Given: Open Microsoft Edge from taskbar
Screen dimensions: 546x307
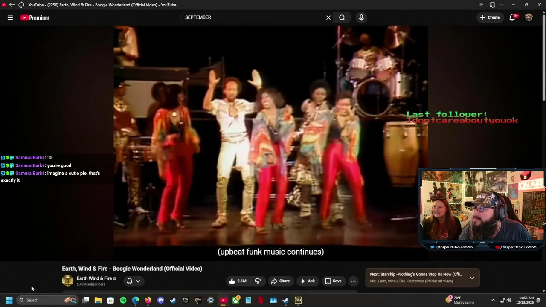Looking at the screenshot, I should pyautogui.click(x=136, y=300).
